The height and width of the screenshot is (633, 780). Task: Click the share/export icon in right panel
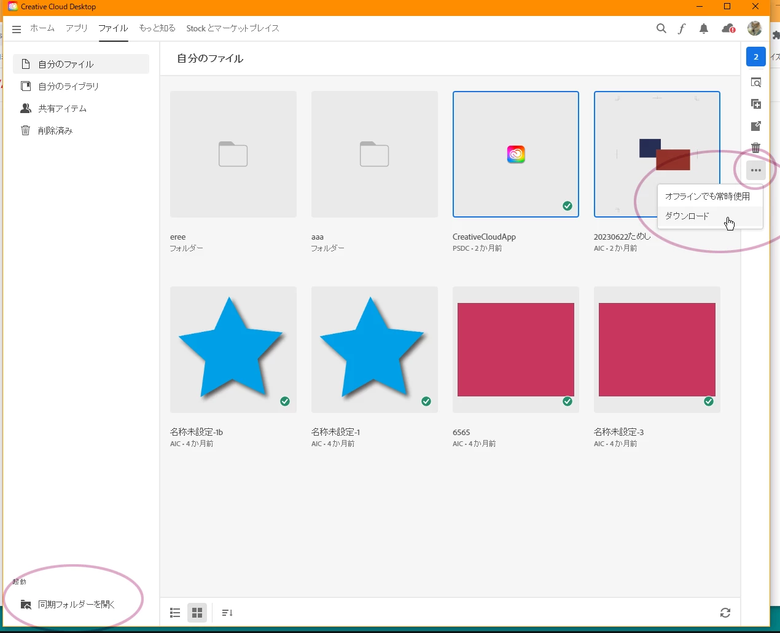tap(756, 126)
